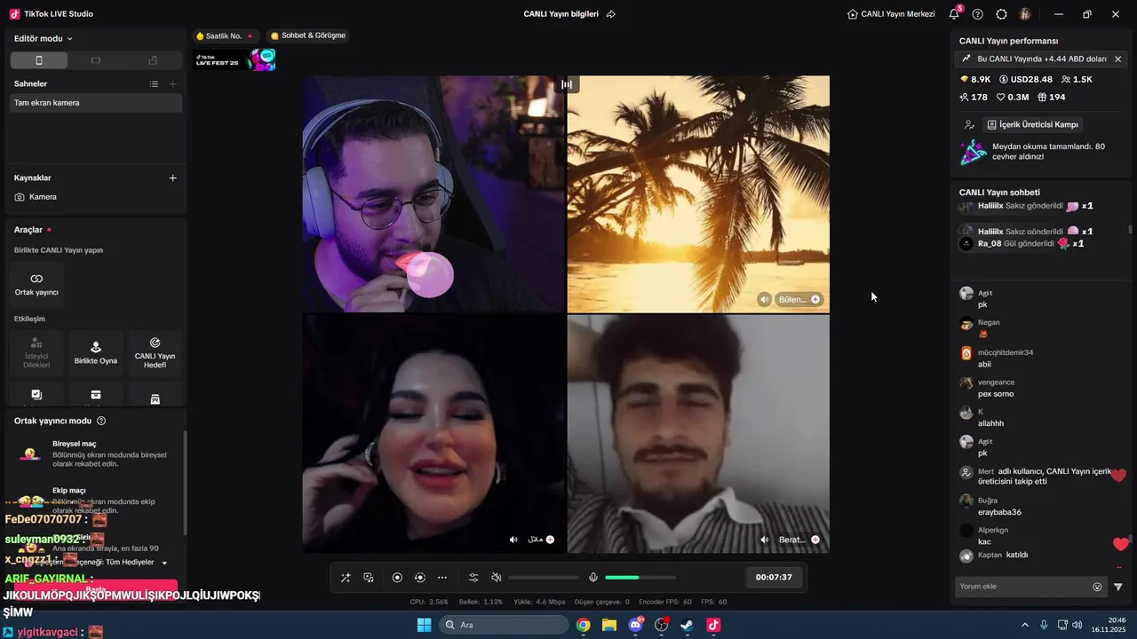Click the taskbar Ara search box

504,625
